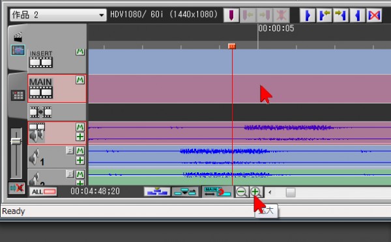Click the red playhead handle on ruler
The width and height of the screenshot is (391, 242).
point(232,46)
